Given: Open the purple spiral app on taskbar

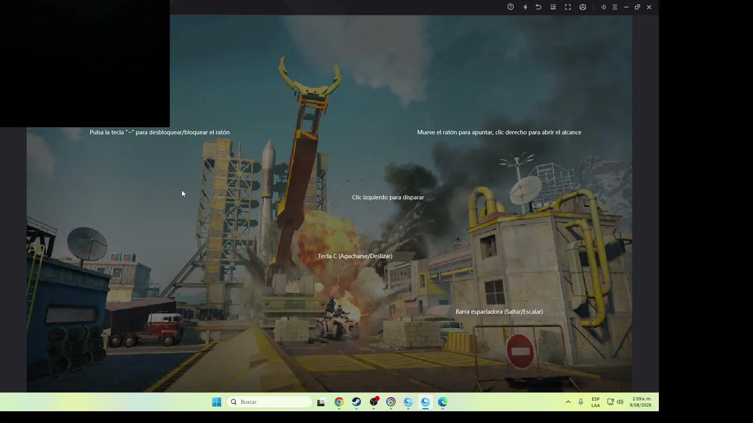Looking at the screenshot, I should (x=391, y=402).
